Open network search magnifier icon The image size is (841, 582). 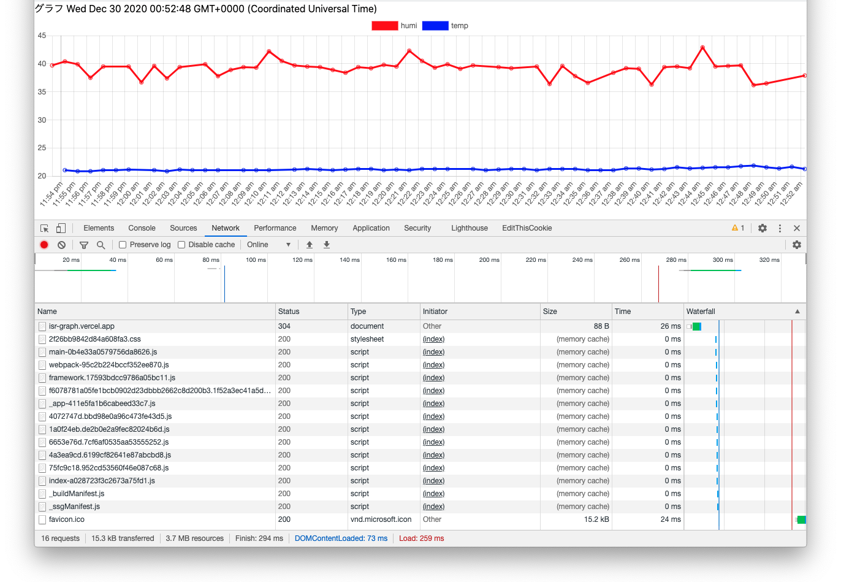point(101,245)
